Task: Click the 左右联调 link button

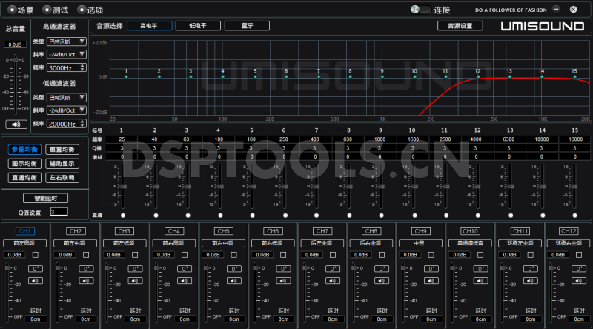Action: click(62, 178)
